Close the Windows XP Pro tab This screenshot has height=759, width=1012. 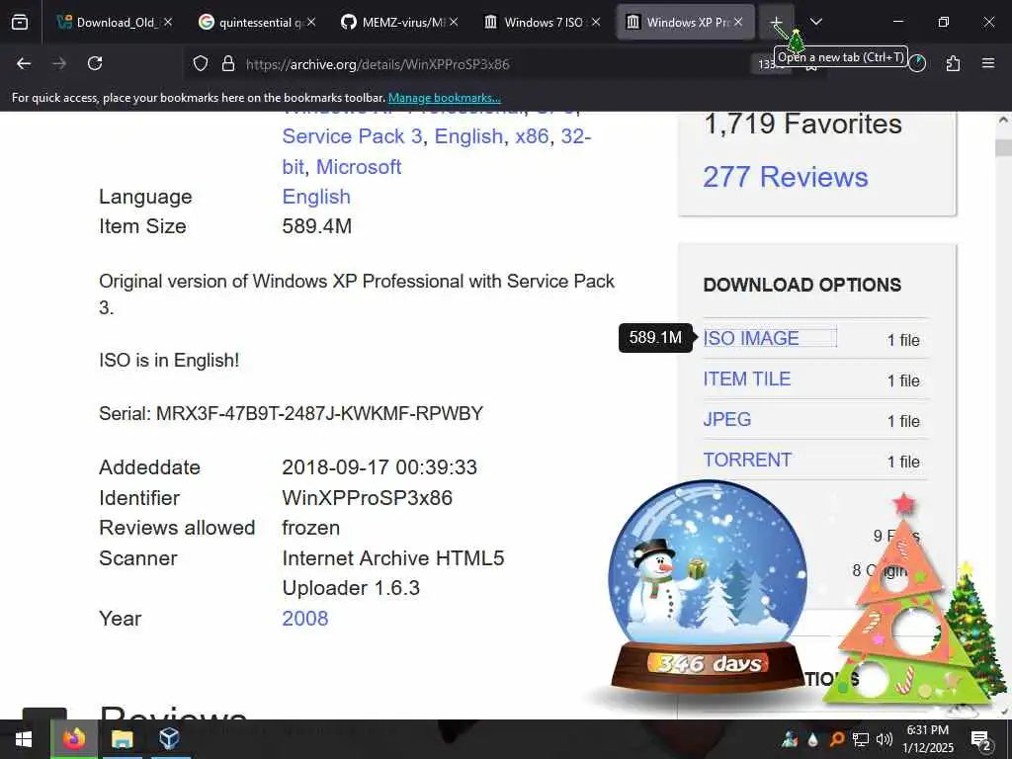pyautogui.click(x=738, y=22)
